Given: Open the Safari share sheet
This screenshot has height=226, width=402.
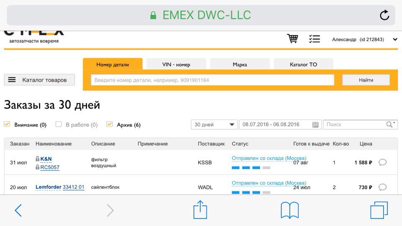Looking at the screenshot, I should click(x=200, y=210).
